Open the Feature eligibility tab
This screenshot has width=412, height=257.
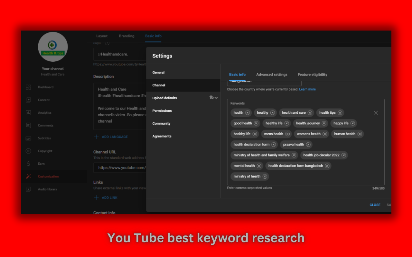312,75
